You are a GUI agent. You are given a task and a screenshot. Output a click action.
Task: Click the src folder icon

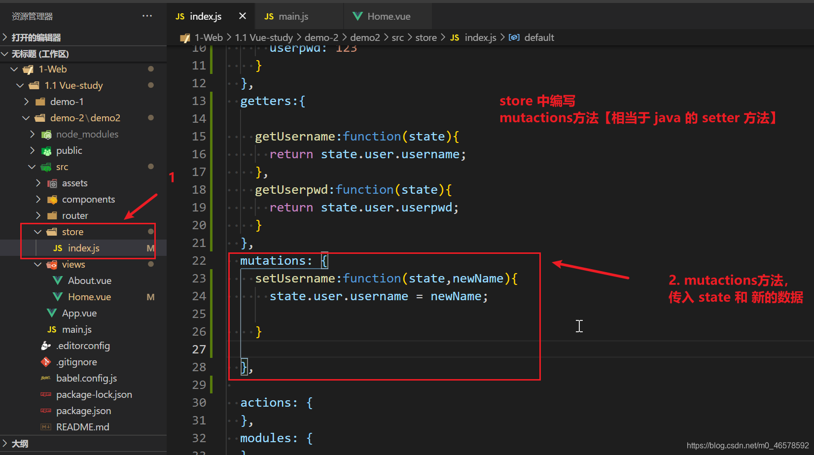pyautogui.click(x=46, y=167)
